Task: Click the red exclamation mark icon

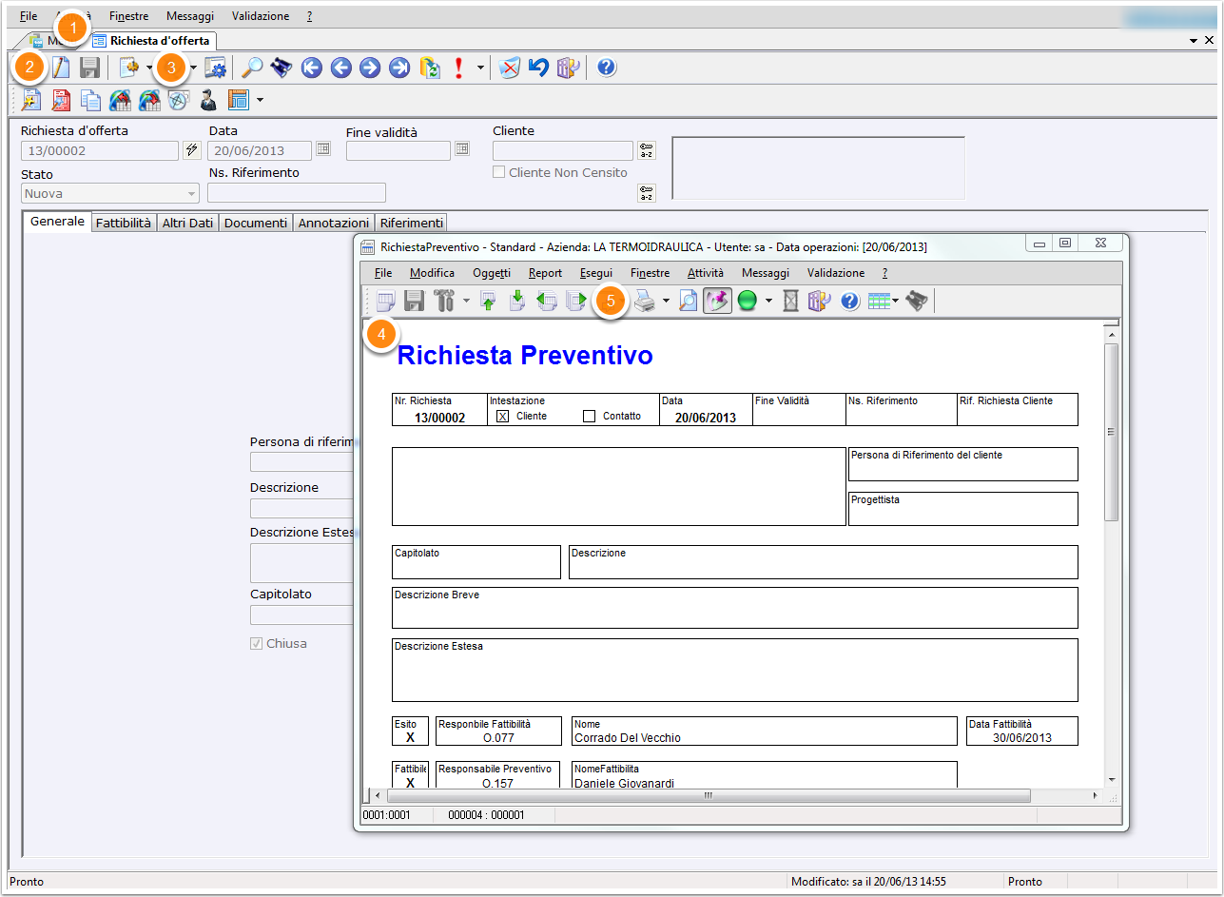Action: point(459,68)
